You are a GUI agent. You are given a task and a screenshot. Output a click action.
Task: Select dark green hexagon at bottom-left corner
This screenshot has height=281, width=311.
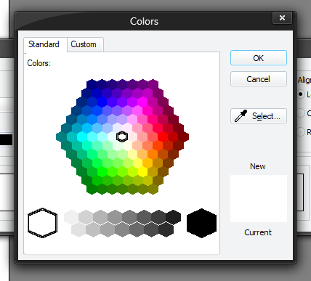click(92, 189)
